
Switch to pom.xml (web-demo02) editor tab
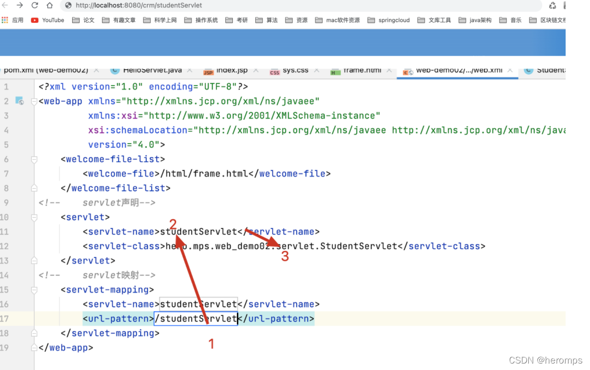[46, 70]
